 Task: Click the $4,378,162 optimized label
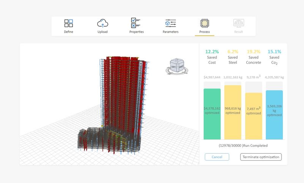pyautogui.click(x=212, y=110)
